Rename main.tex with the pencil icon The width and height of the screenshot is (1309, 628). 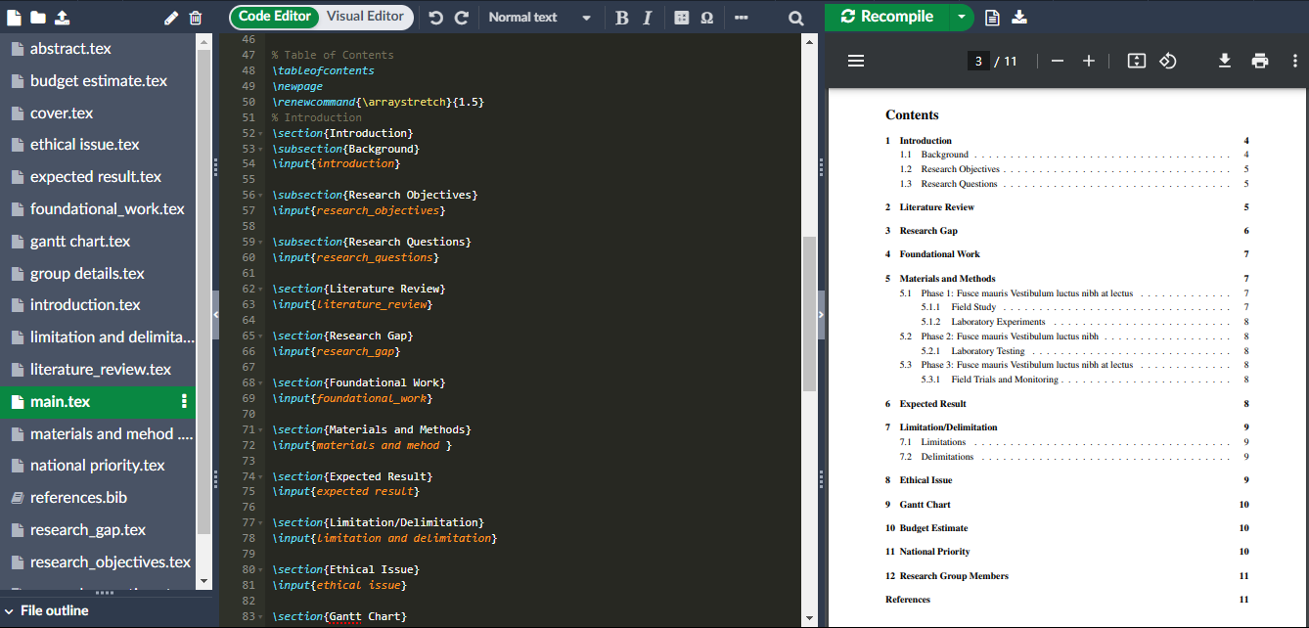point(169,17)
